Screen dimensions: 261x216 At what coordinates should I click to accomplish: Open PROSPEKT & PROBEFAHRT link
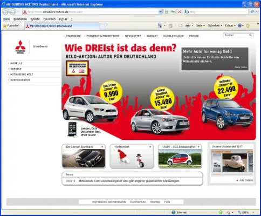point(102,36)
